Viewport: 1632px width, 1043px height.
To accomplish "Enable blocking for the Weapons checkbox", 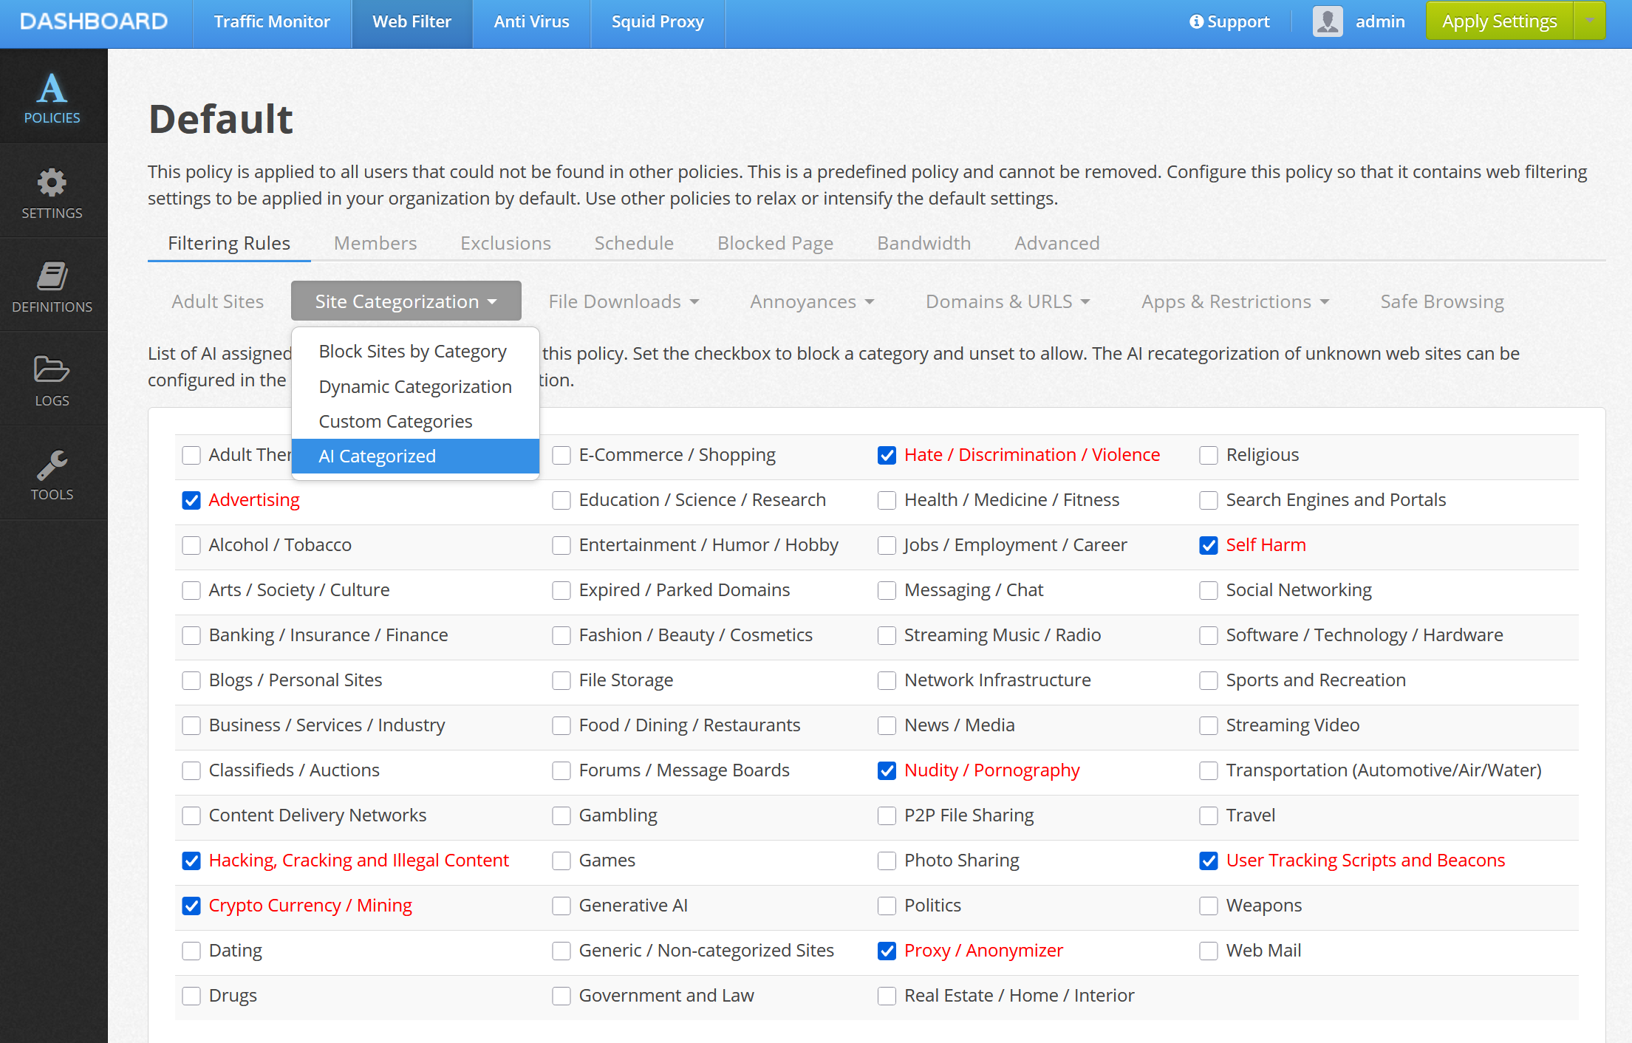I will point(1209,906).
